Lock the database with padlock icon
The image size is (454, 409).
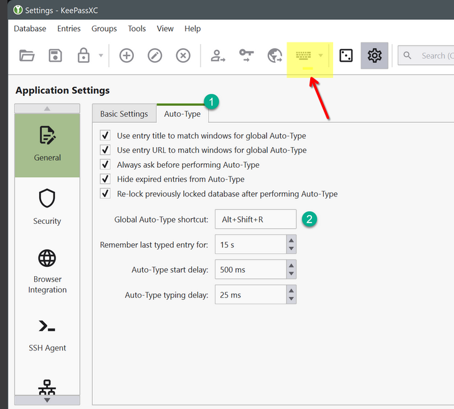(83, 55)
